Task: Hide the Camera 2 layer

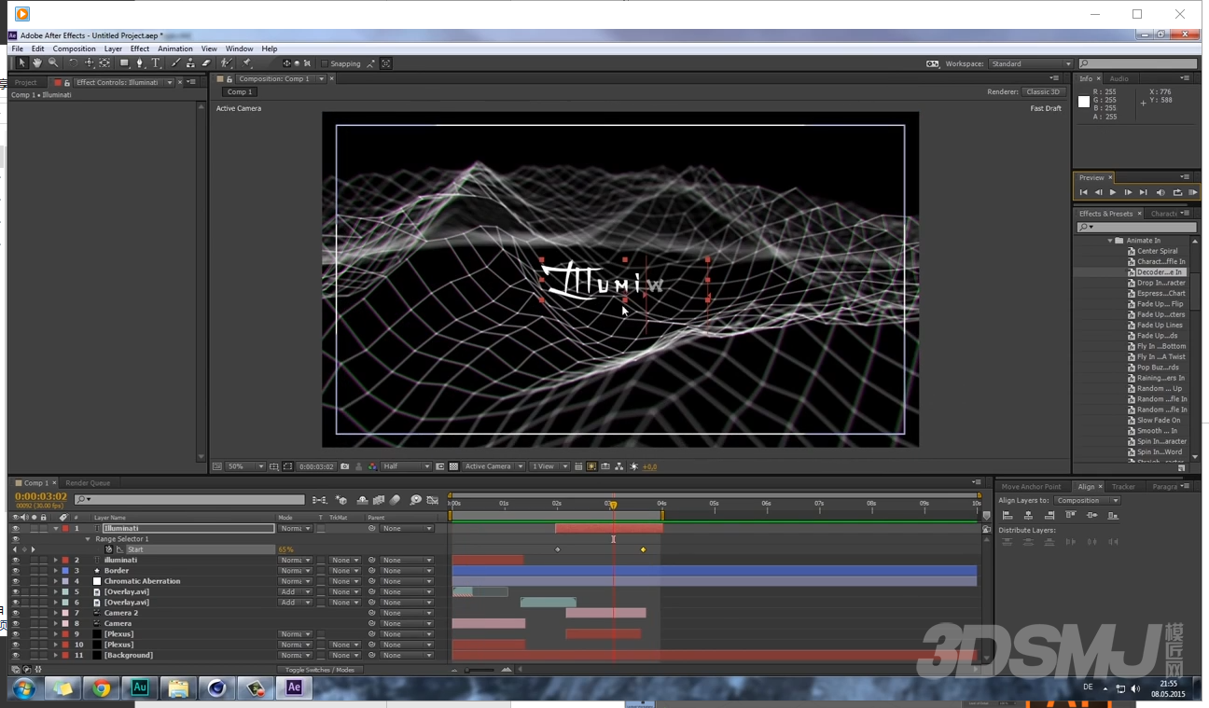Action: coord(15,613)
